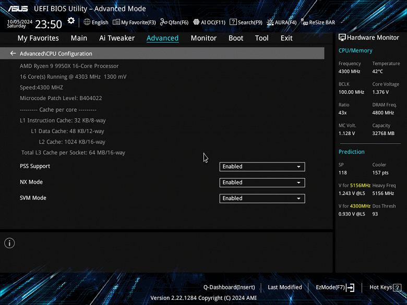
Task: Open My Favorite(F3) list icon
Action: [116, 22]
